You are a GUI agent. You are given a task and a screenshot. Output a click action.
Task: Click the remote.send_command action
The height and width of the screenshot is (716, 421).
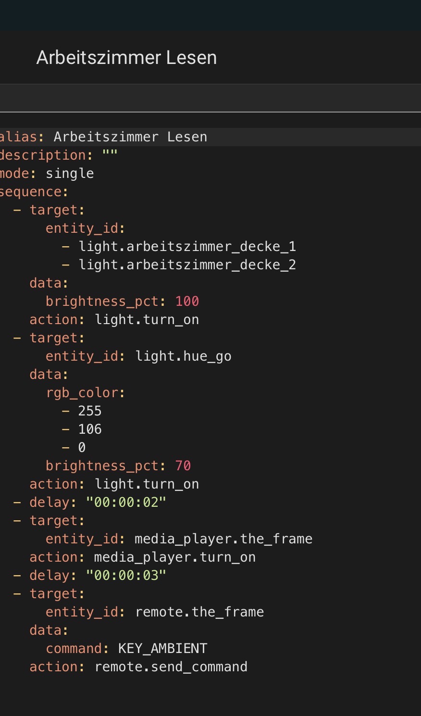click(x=171, y=667)
